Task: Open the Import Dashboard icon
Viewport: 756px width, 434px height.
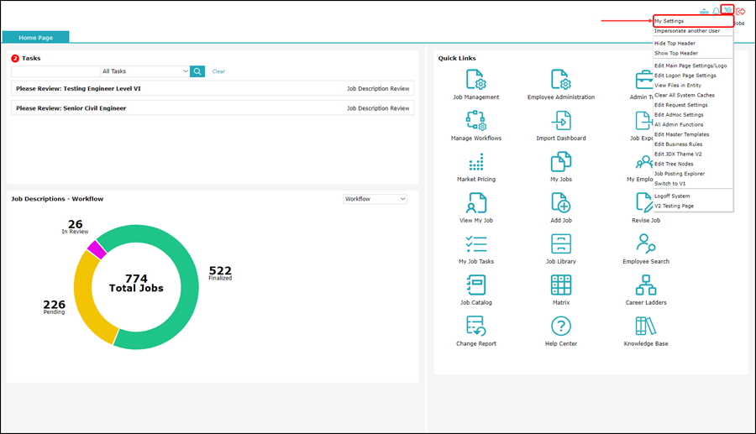Action: pyautogui.click(x=561, y=120)
